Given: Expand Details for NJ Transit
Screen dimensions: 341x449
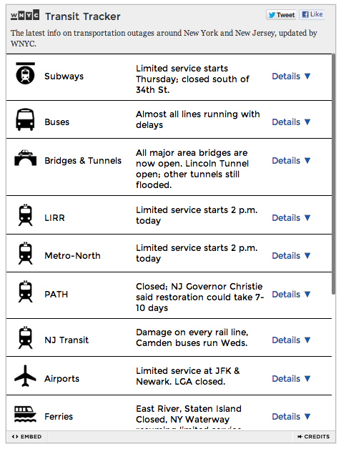Looking at the screenshot, I should coord(291,340).
